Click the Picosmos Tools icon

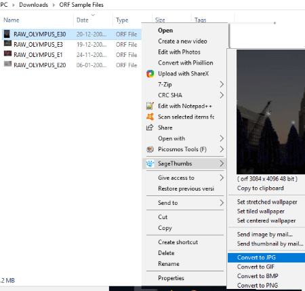click(x=150, y=149)
